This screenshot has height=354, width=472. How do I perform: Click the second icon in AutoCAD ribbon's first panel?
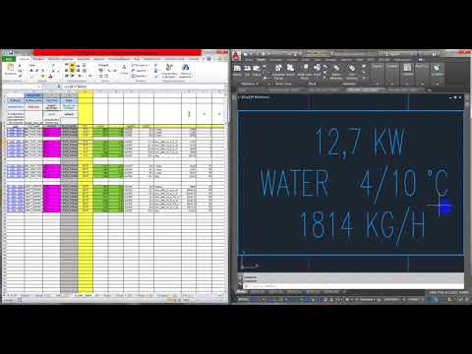tap(248, 69)
